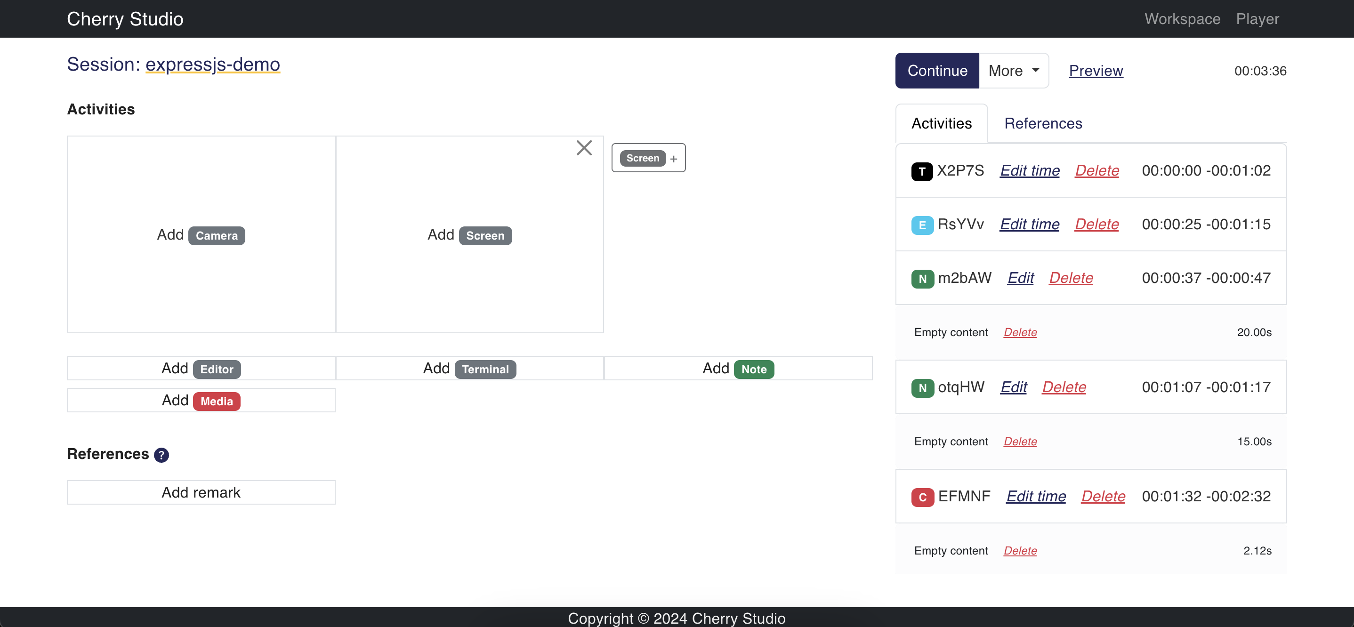
Task: Expand the More dropdown menu
Action: (1014, 71)
